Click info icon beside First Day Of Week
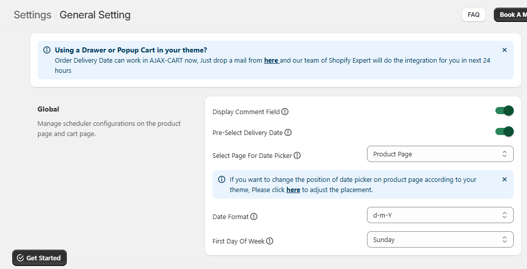Screen dimensions: 527x269 [270, 241]
